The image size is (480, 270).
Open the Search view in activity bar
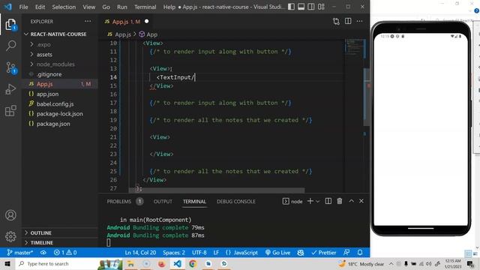coord(10,46)
